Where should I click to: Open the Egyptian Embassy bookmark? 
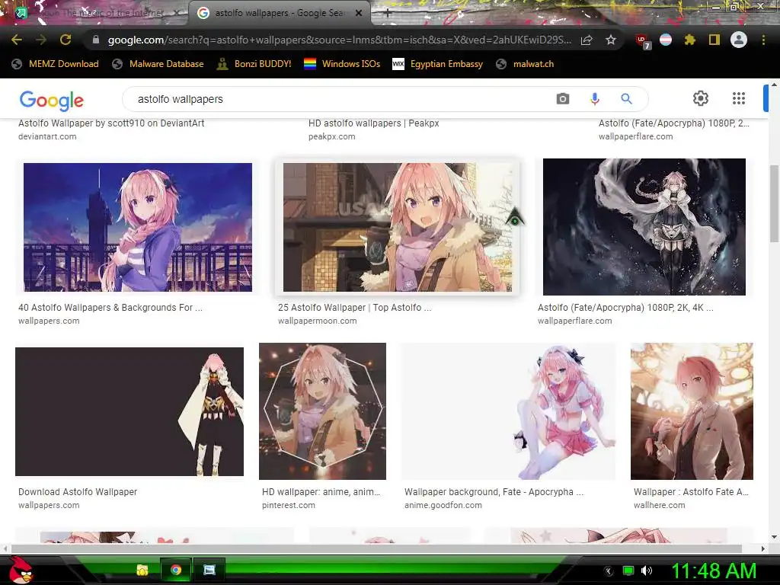(438, 64)
